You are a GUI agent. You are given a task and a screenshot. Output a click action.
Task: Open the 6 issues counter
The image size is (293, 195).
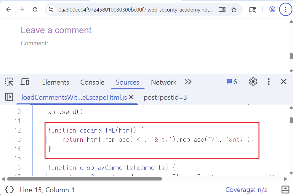tap(231, 82)
